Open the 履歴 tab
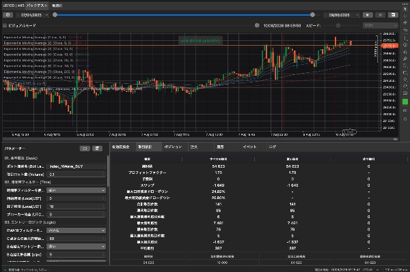This screenshot has width=410, height=272. pos(220,147)
